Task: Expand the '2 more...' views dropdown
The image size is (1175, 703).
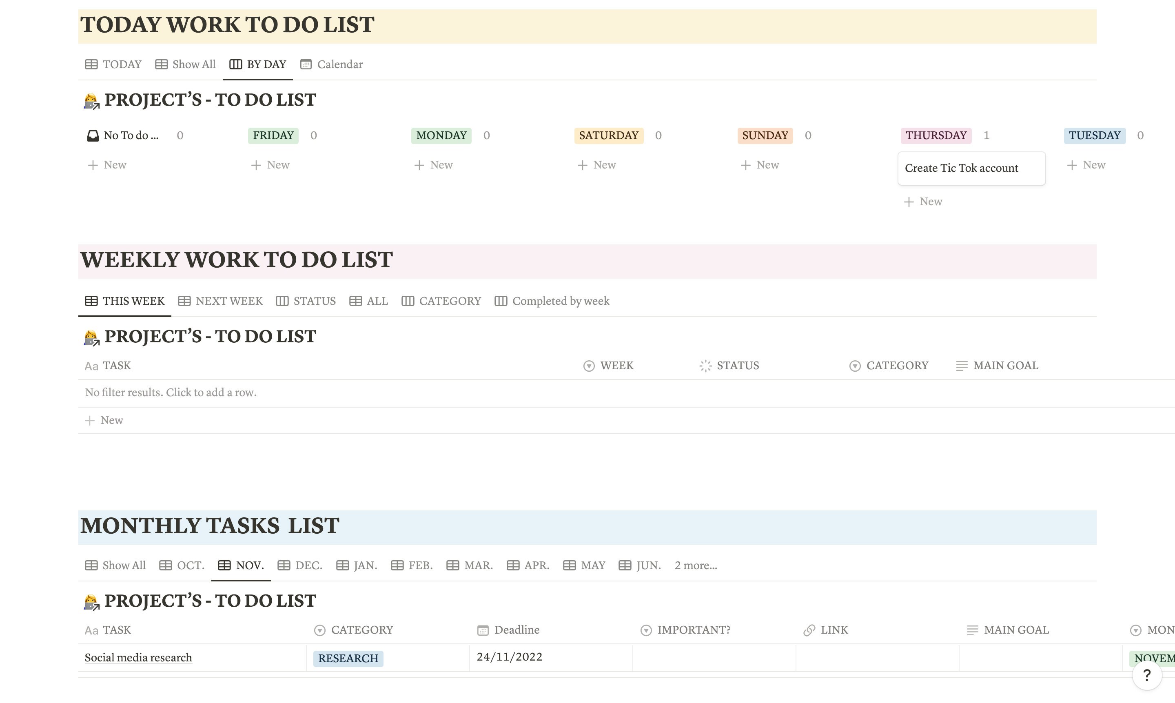Action: point(696,566)
